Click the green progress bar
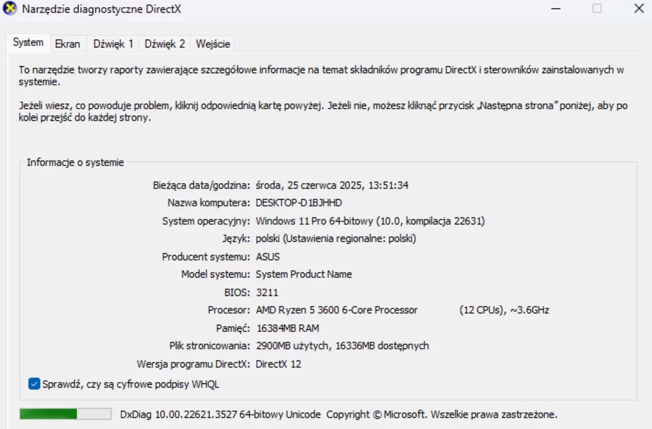The image size is (652, 429). (65, 414)
